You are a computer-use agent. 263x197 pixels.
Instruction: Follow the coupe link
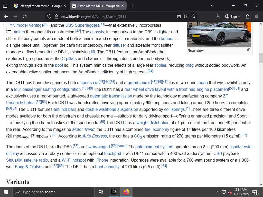pos(202,83)
